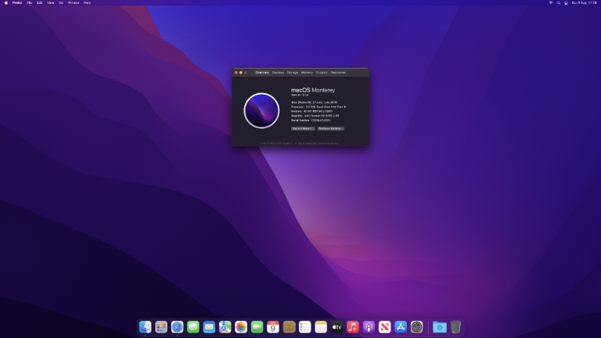This screenshot has width=601, height=338.
Task: Click the License Agreement link in the footer
Action: pos(329,143)
